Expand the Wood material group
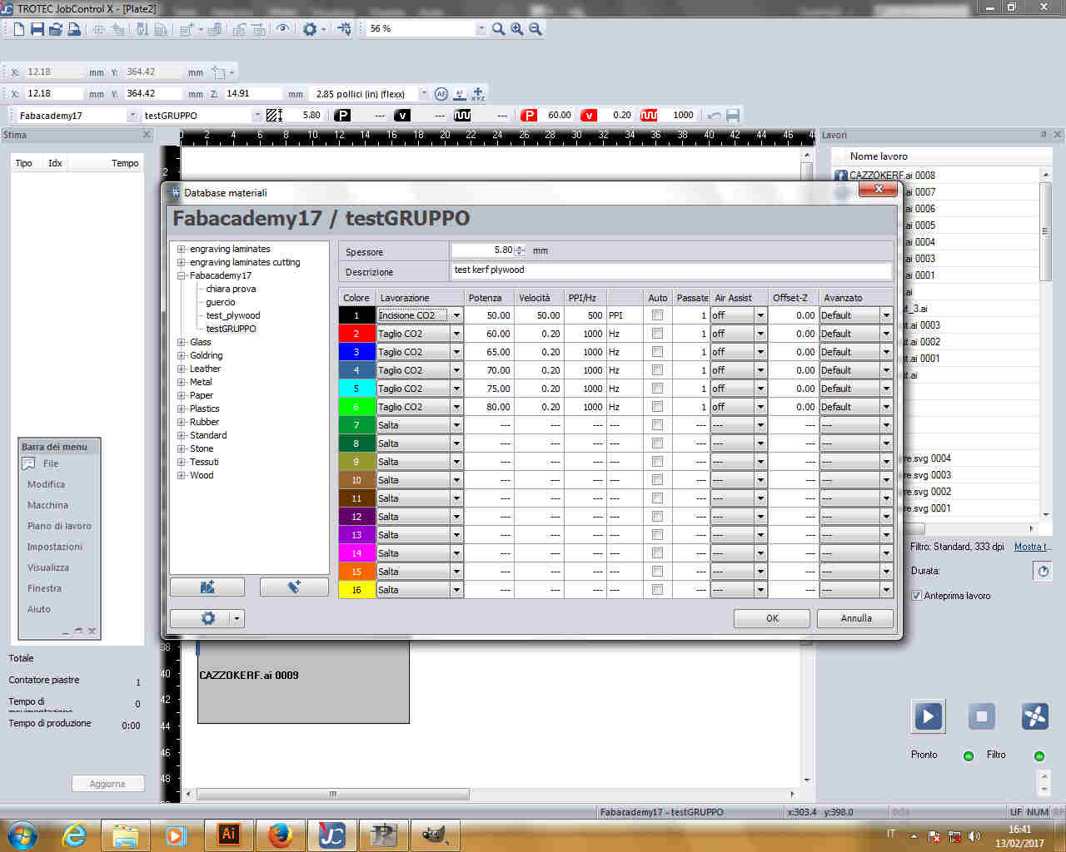 coord(181,476)
